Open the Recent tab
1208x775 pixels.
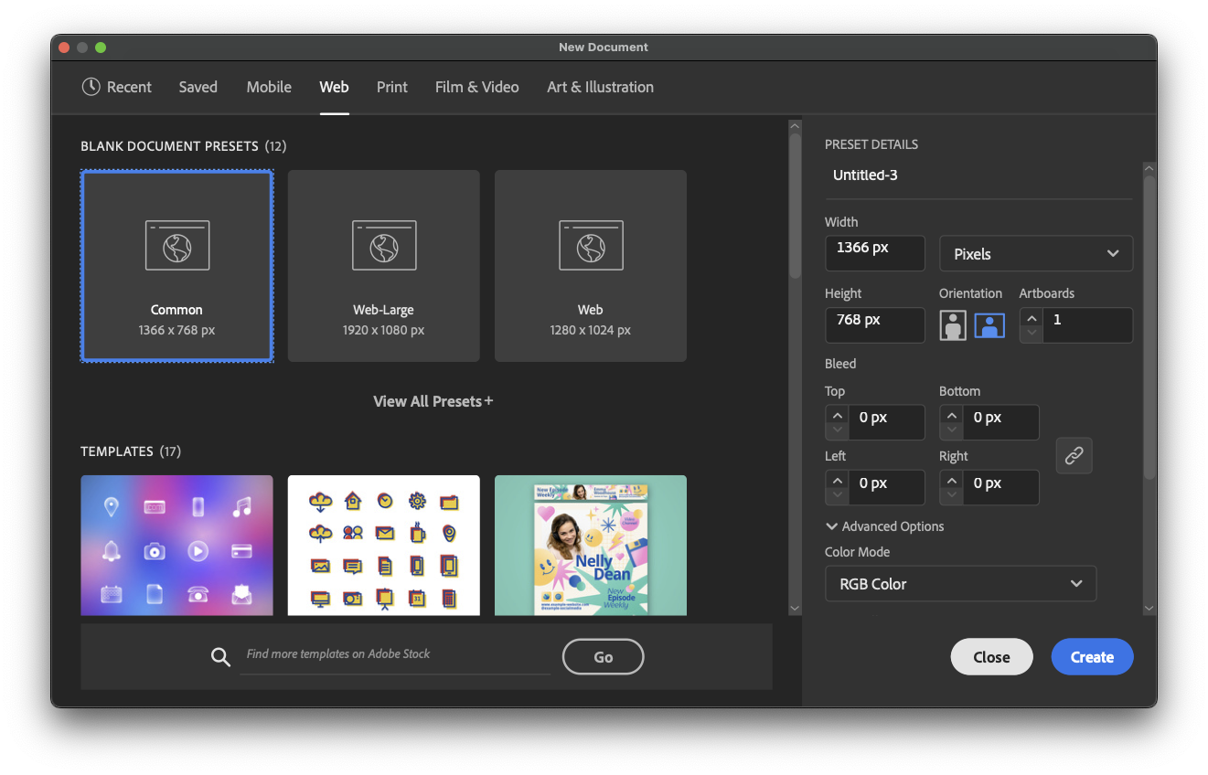point(116,87)
